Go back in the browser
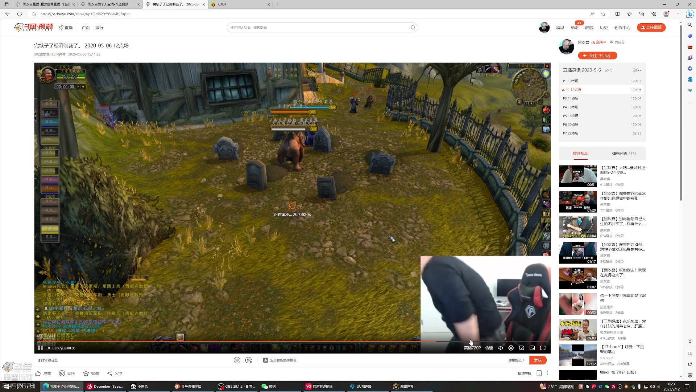Viewport: 696px width, 392px height. pos(8,14)
